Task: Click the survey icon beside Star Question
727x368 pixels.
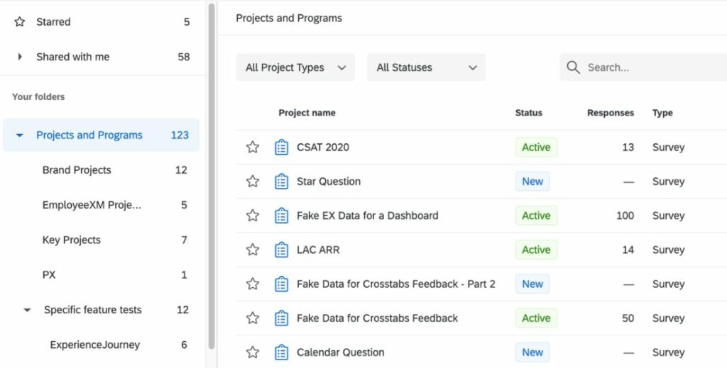Action: tap(281, 182)
